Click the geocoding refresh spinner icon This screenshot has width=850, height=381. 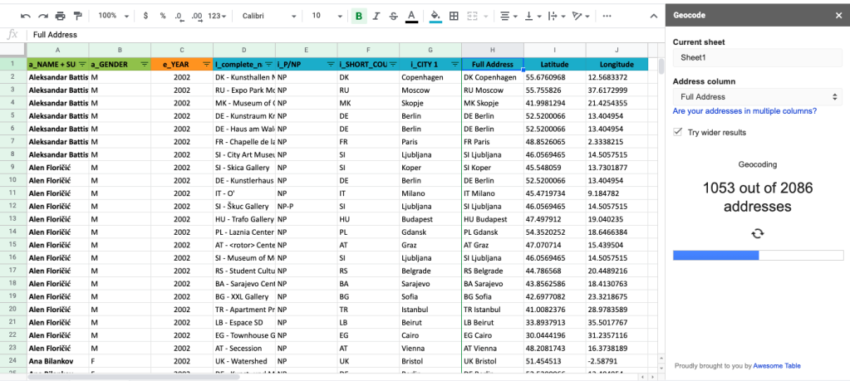pos(757,233)
